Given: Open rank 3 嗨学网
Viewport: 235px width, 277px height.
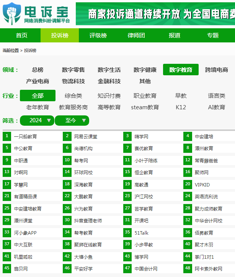Looking at the screenshot, I should (141, 136).
